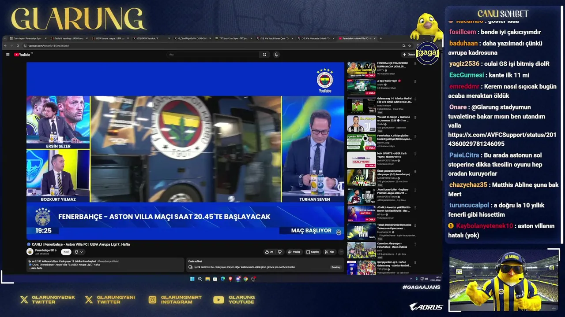This screenshot has width=565, height=317.
Task: Save the video with Kaydet button
Action: point(313,252)
